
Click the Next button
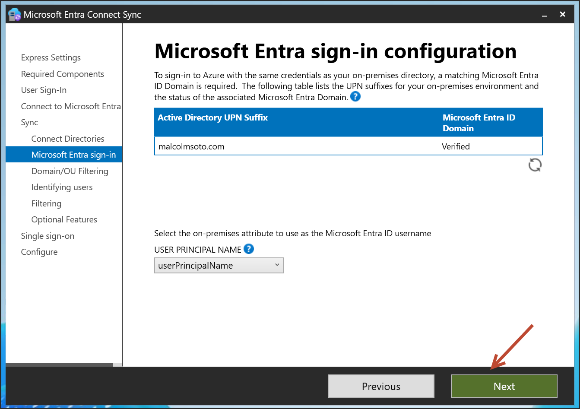[x=504, y=386]
